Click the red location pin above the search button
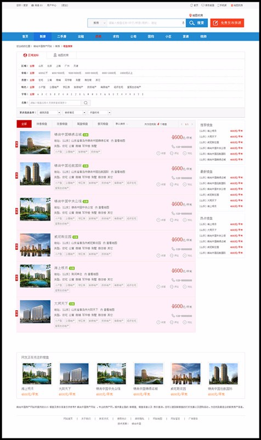261x440 pixels. [x=190, y=15]
